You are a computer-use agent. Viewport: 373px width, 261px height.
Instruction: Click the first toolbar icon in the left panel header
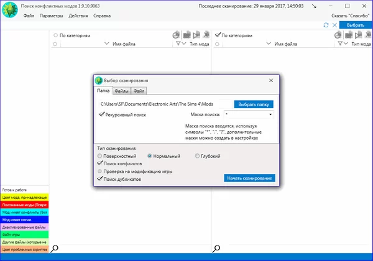point(176,35)
